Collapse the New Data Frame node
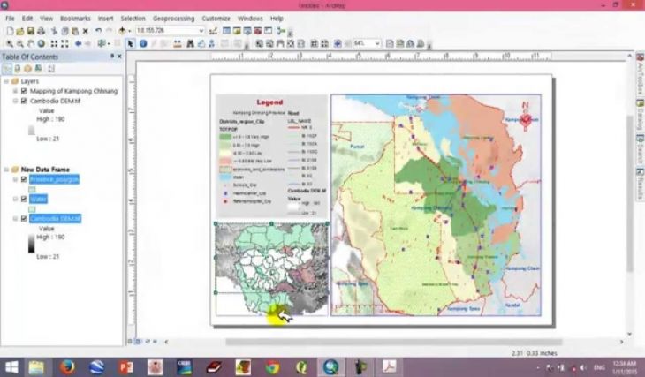This screenshot has width=645, height=377. tap(6, 170)
